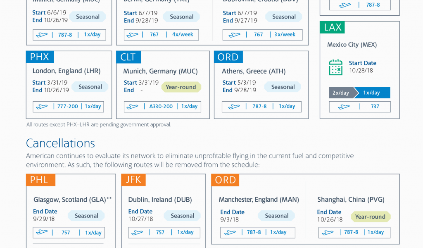Image resolution: width=423 pixels, height=248 pixels.
Task: Click the "737" aircraft type in LAX card
Action: tap(375, 107)
